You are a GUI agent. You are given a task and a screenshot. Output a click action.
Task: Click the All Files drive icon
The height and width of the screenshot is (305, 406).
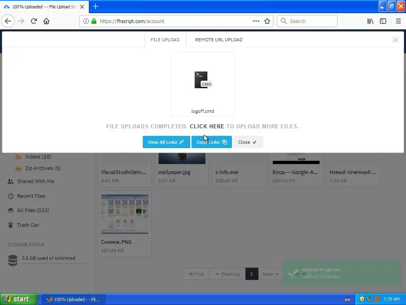coord(11,210)
